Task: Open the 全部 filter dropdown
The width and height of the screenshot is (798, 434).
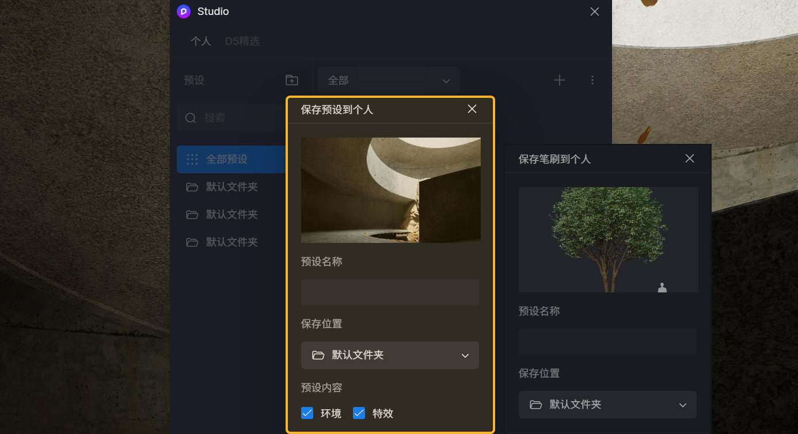Action: click(389, 81)
